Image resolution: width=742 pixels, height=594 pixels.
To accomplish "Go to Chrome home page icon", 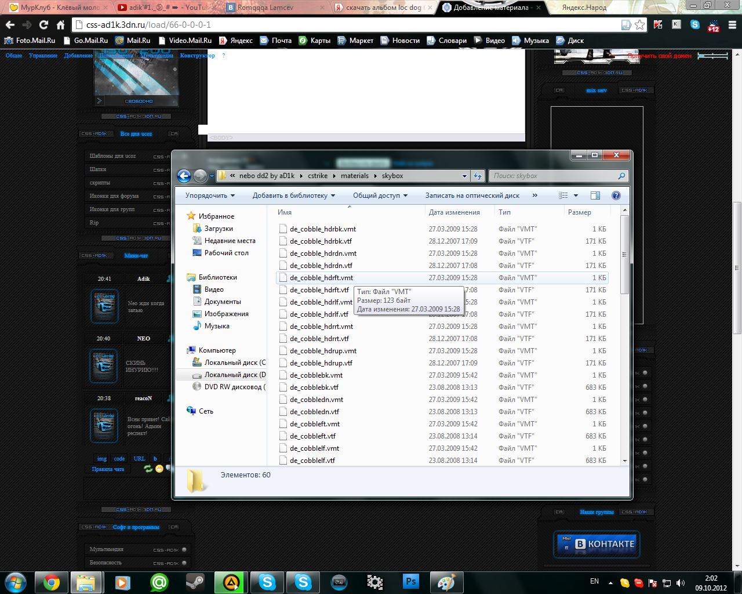I will tap(60, 24).
